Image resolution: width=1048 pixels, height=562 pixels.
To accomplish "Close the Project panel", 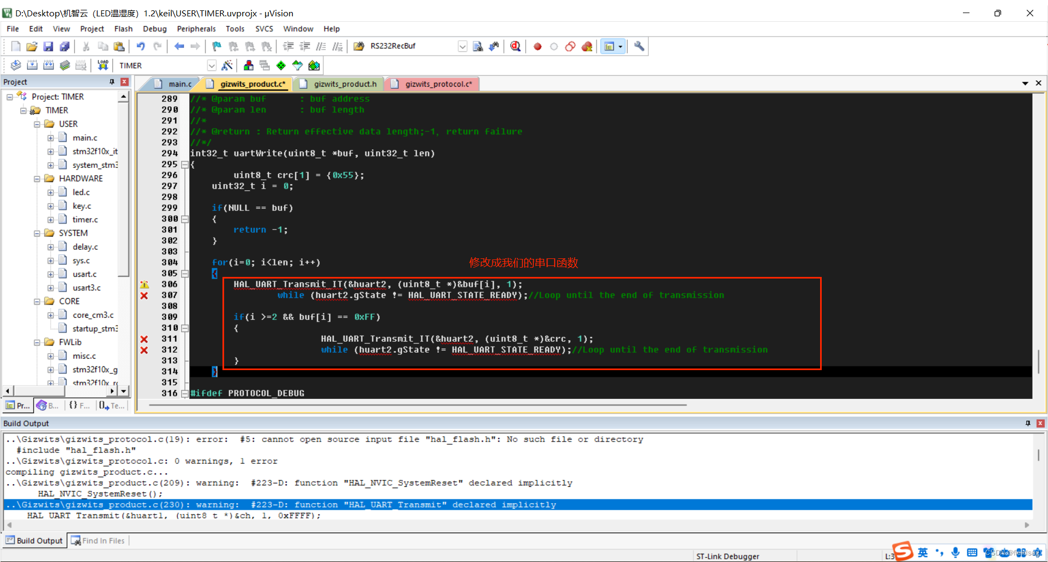I will click(124, 82).
